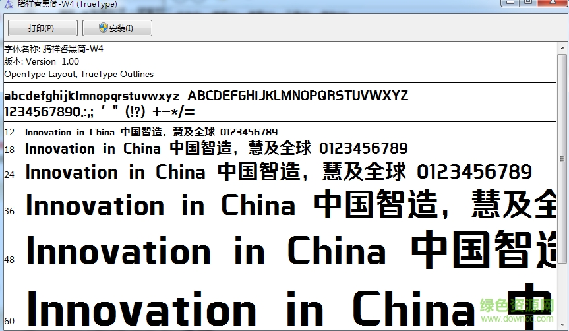This screenshot has height=331, width=569.
Task: Close the font preview window
Action: (553, 3)
